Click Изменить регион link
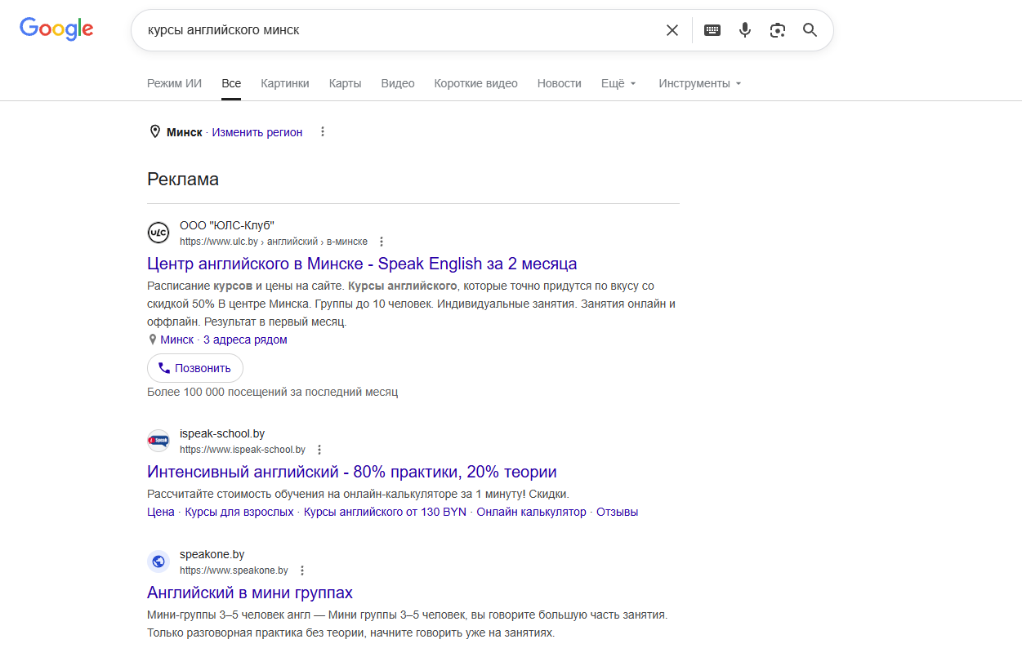Image resolution: width=1022 pixels, height=657 pixels. click(x=257, y=132)
